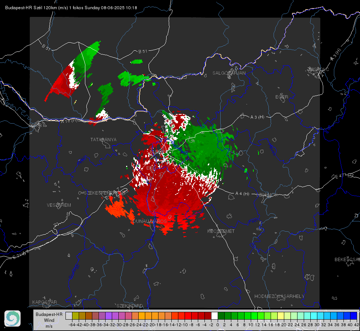
Task: Select the white swatch in the wind legend
Action: click(x=214, y=316)
